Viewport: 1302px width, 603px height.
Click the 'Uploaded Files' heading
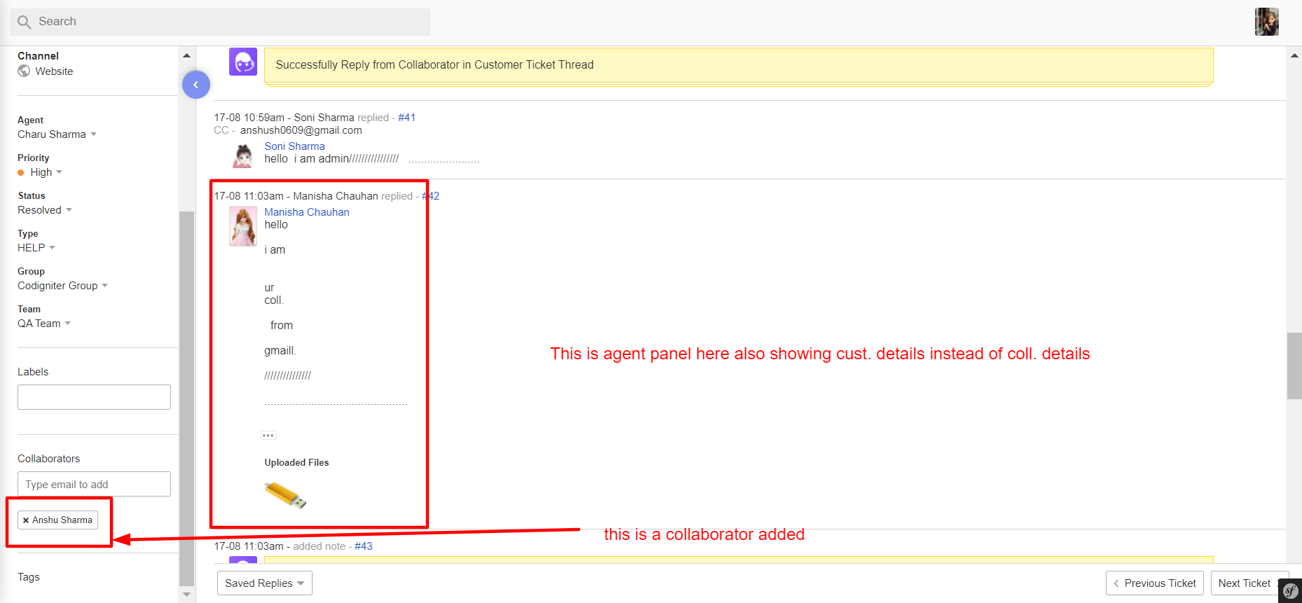[x=296, y=462]
